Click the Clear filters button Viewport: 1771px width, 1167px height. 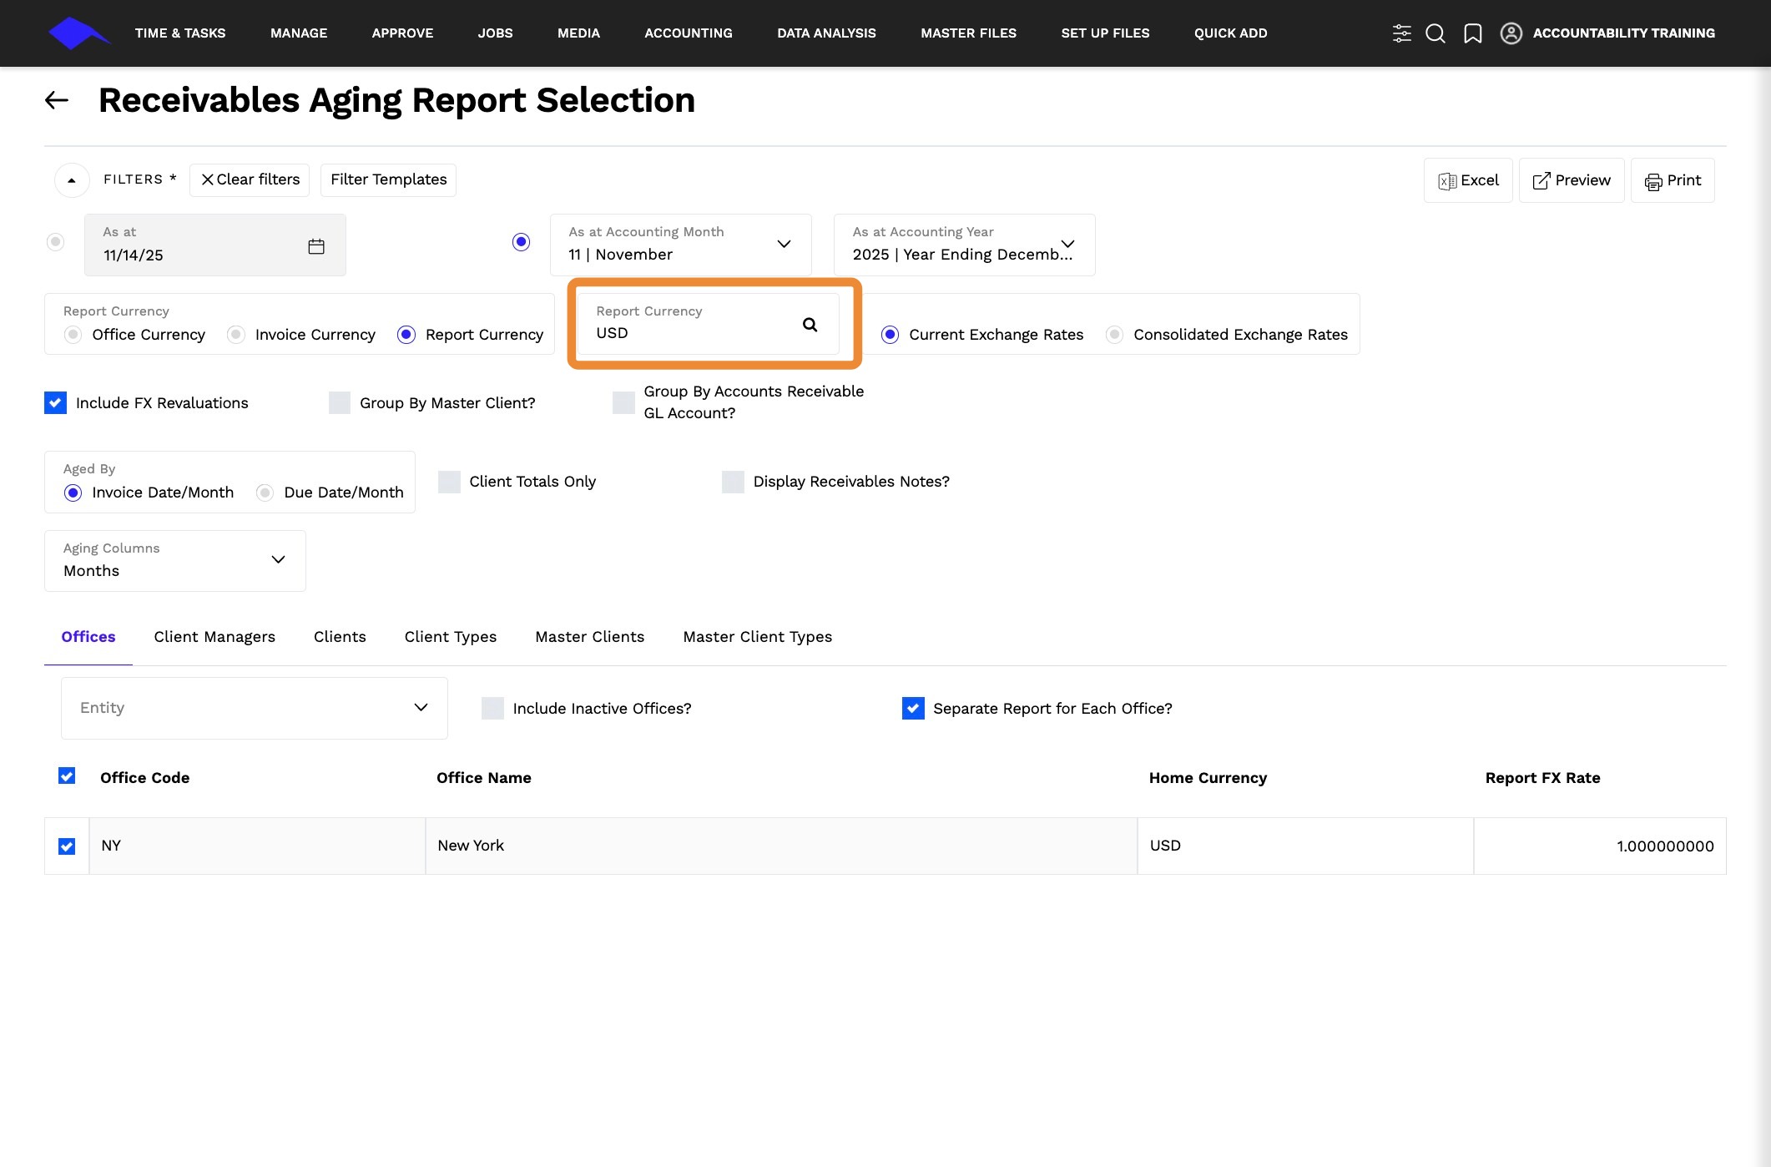pos(250,179)
